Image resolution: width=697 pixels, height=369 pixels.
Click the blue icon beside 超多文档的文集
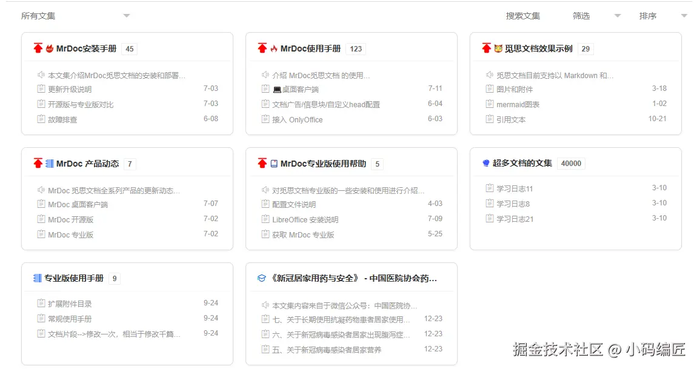pos(486,163)
